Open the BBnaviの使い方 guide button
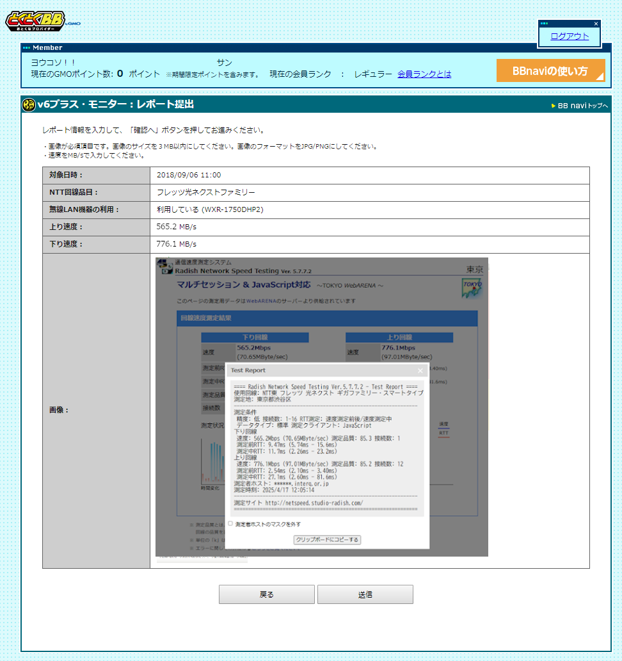This screenshot has height=661, width=622. pos(550,71)
